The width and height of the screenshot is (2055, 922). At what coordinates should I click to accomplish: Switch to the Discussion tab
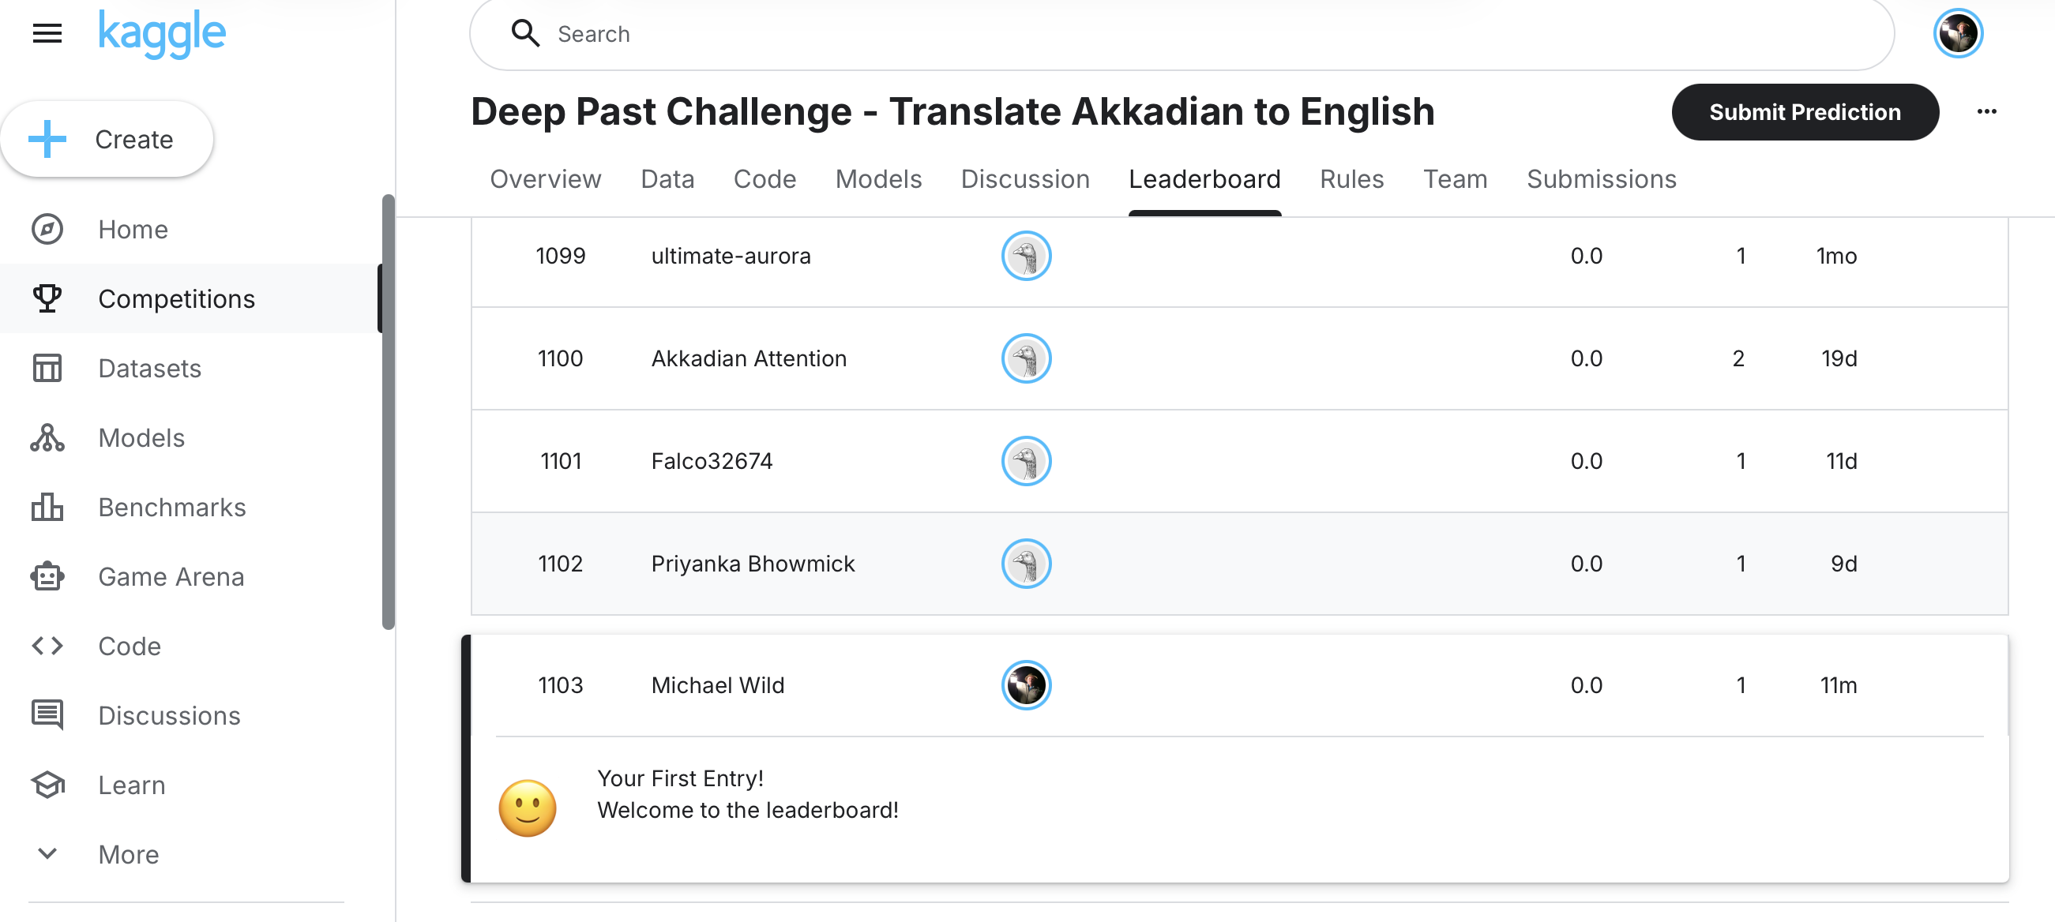(1024, 178)
